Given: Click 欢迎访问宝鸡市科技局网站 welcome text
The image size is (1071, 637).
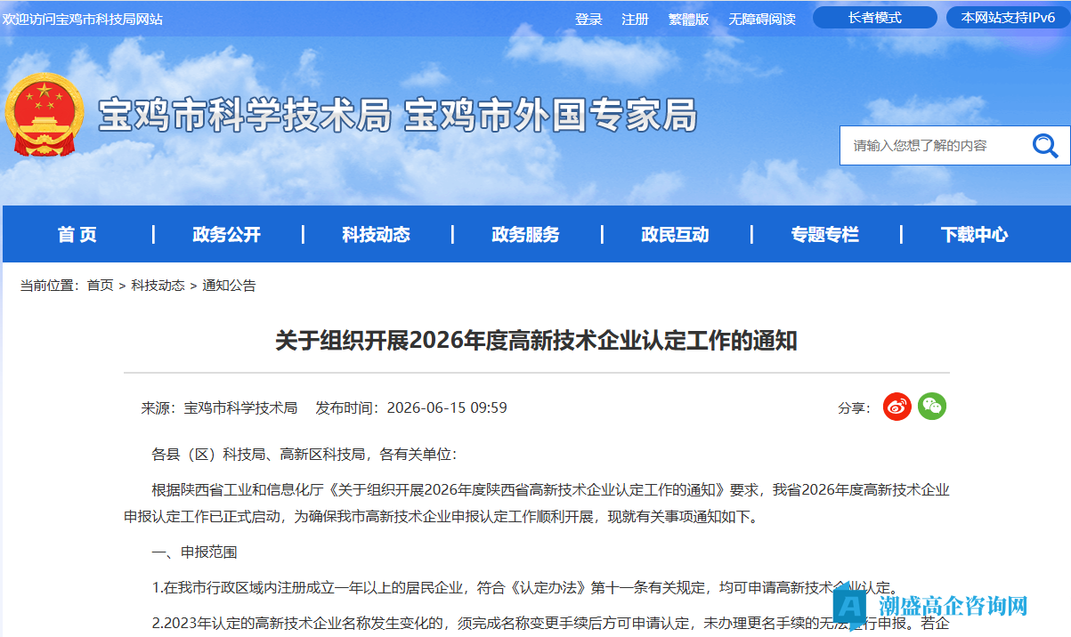Looking at the screenshot, I should coord(83,19).
